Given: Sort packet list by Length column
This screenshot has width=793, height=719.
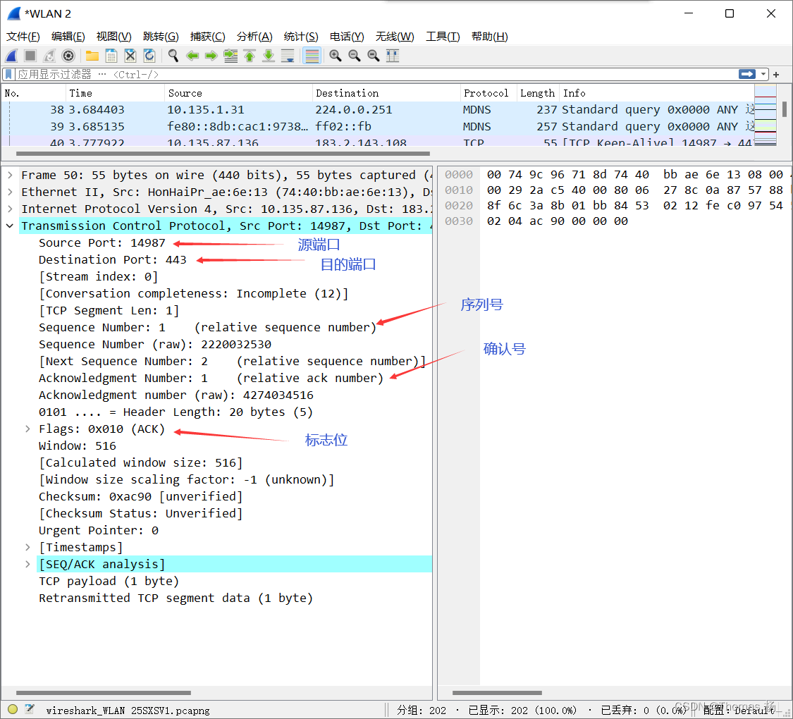Looking at the screenshot, I should coord(538,93).
